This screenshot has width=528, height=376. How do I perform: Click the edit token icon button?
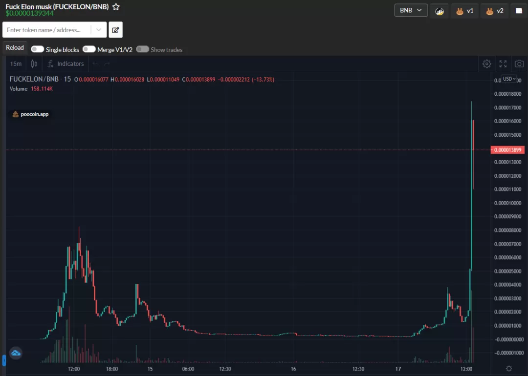[115, 30]
